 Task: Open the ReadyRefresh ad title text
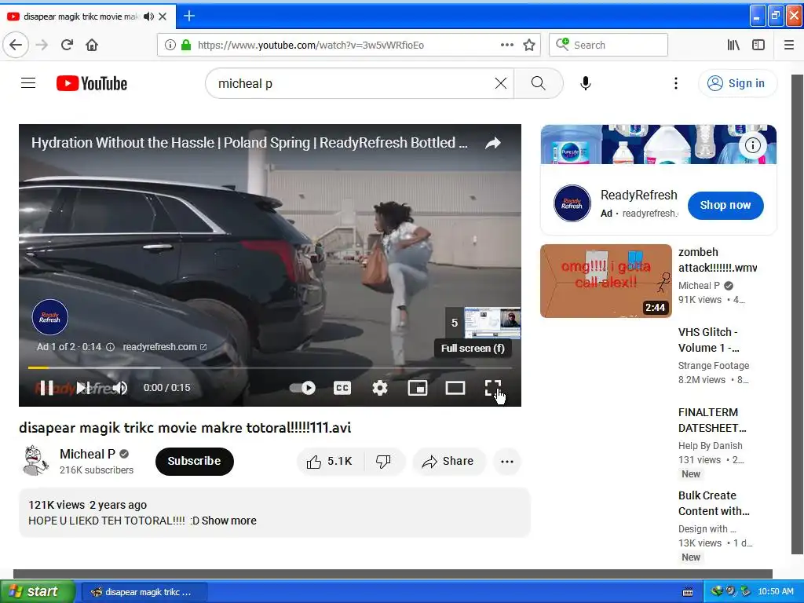tap(639, 196)
